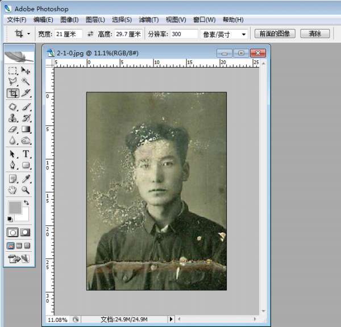Enable standard screen mode button
The width and height of the screenshot is (341, 327).
[x=10, y=246]
